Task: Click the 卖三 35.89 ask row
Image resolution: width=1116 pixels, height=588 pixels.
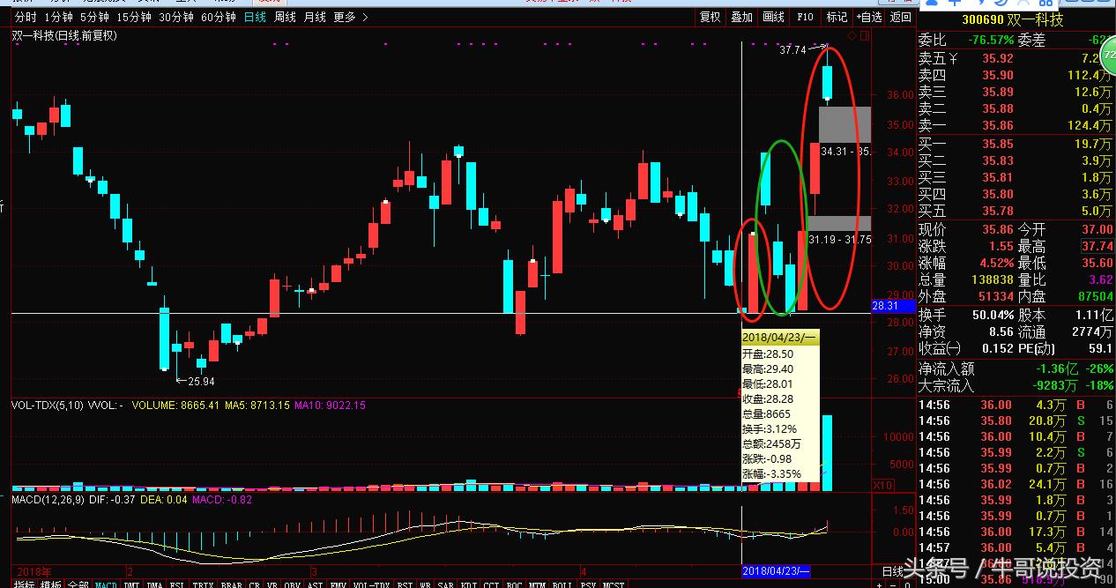Action: click(1016, 92)
